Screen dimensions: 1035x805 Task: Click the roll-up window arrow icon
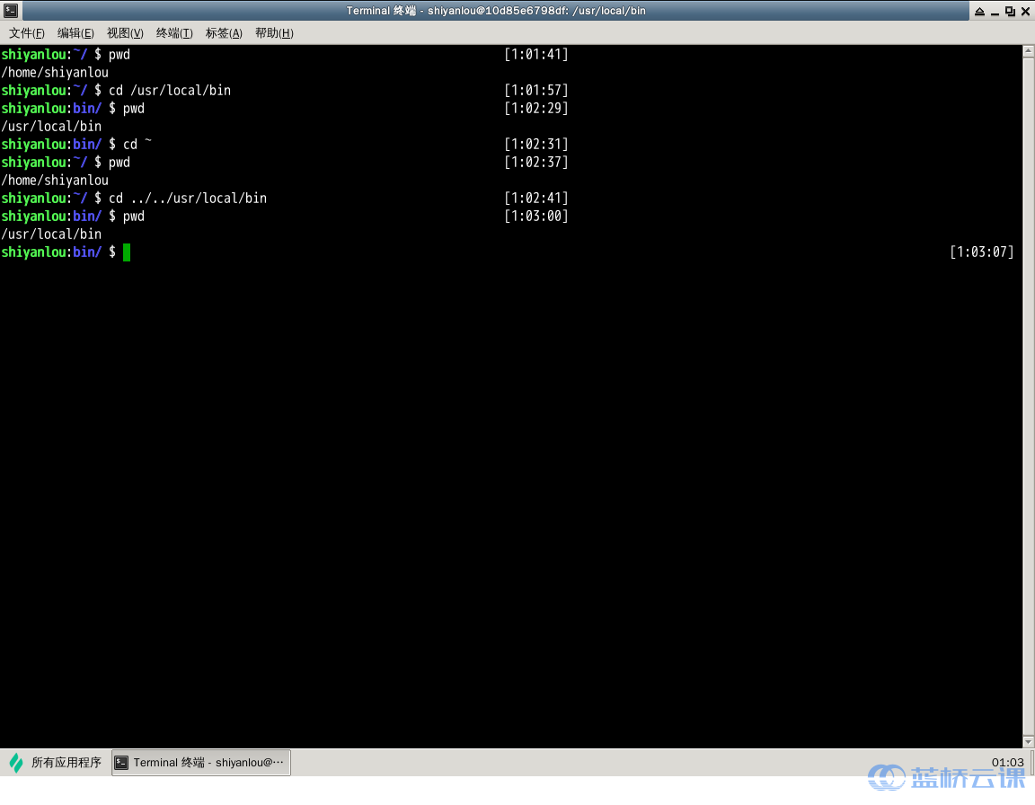979,11
